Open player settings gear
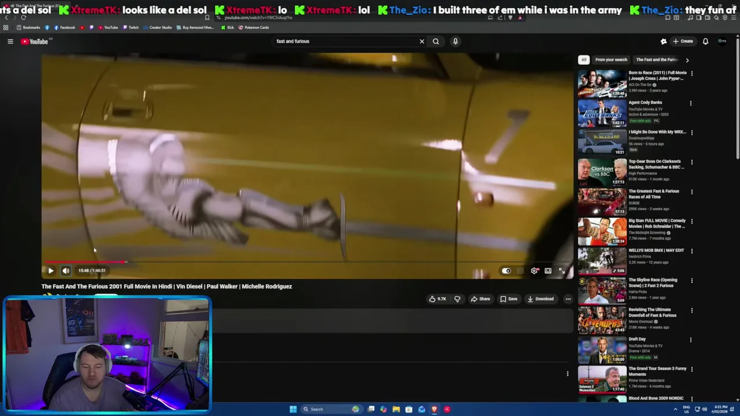Screen dimensions: 740x416 [x=534, y=270]
